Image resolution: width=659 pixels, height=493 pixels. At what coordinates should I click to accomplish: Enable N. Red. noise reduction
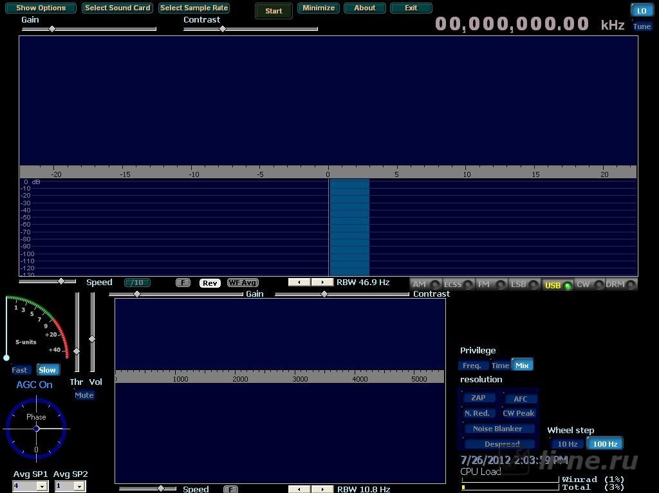coord(477,413)
